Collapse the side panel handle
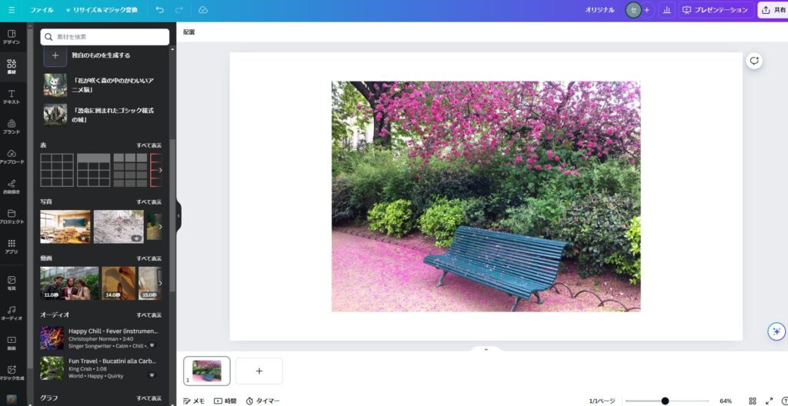Screen dimensions: 788x406 click(x=179, y=216)
